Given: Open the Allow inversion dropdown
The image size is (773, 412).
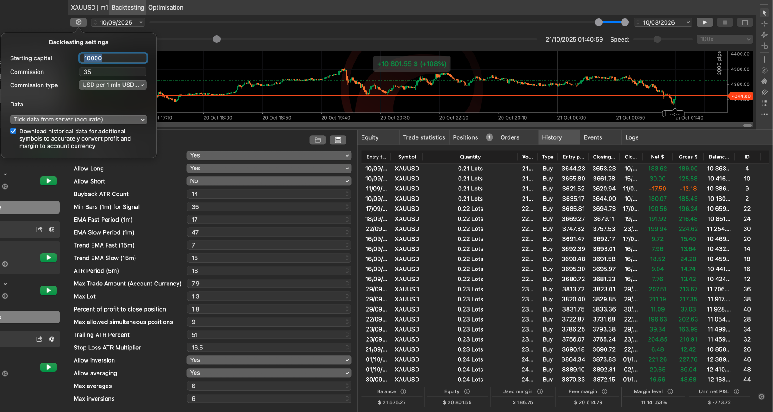Looking at the screenshot, I should pyautogui.click(x=269, y=360).
